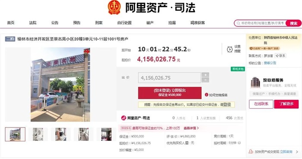Click the 加价幅度 ¥5,000 text
This screenshot has width=302, height=159.
[x=131, y=150]
